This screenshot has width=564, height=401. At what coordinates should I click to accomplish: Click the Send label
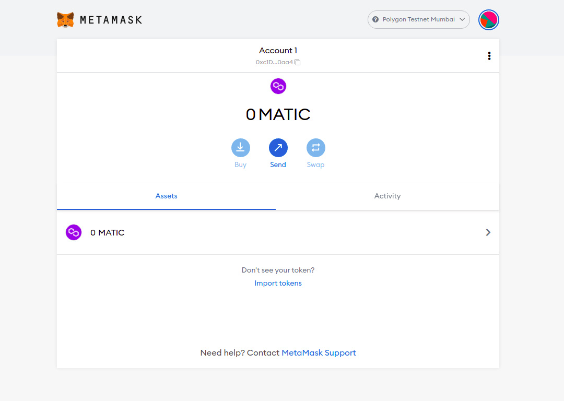[x=278, y=164]
